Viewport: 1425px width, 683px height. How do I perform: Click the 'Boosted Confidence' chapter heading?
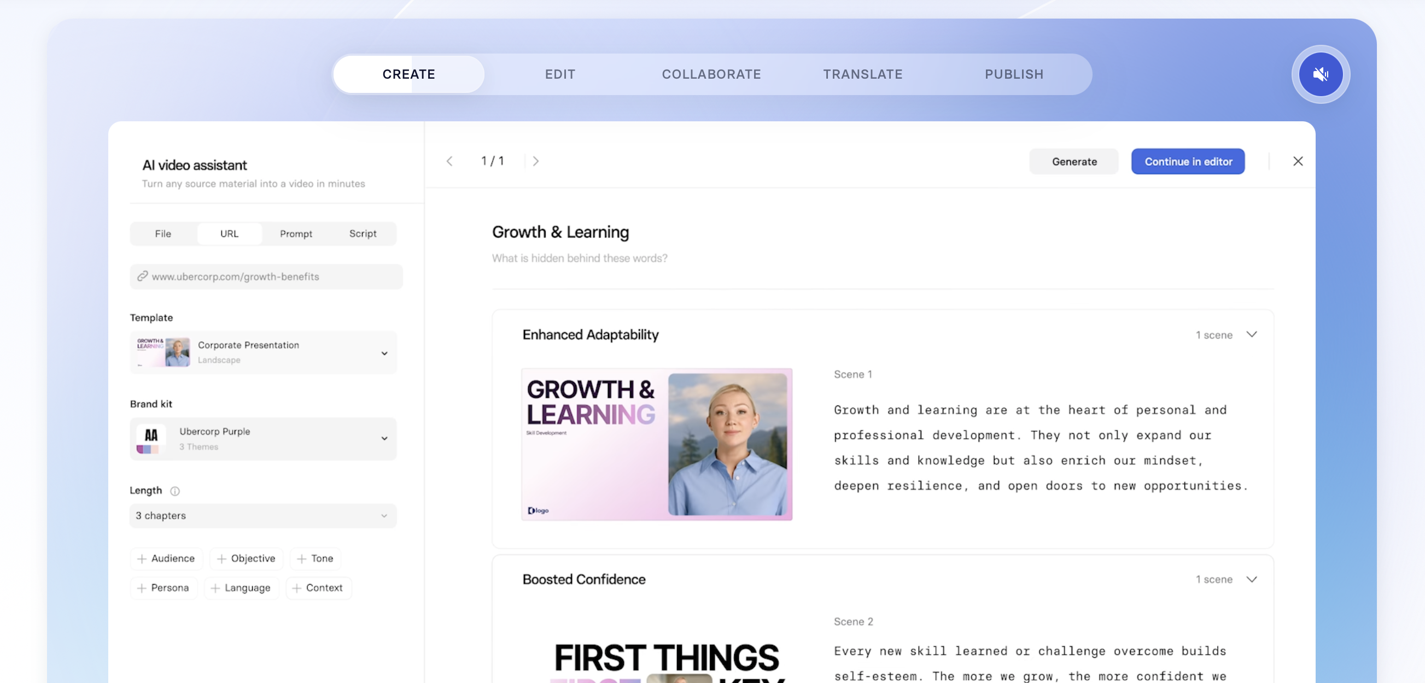tap(583, 579)
